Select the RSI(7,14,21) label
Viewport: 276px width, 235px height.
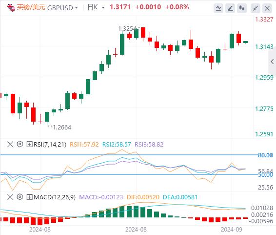point(50,145)
